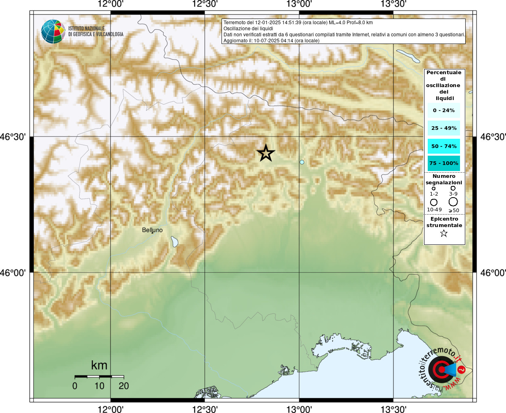Click the 'Epicentro strumentale' legend heading
The width and height of the screenshot is (506, 413).
(444, 222)
